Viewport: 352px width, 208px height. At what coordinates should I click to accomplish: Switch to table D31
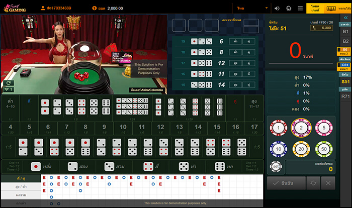pos(344,67)
